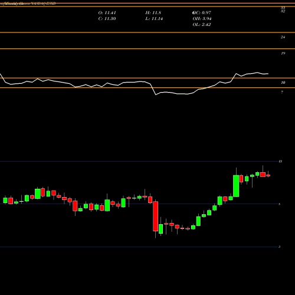
Task: Select the close price value C: 11.30
Action: 107,19
